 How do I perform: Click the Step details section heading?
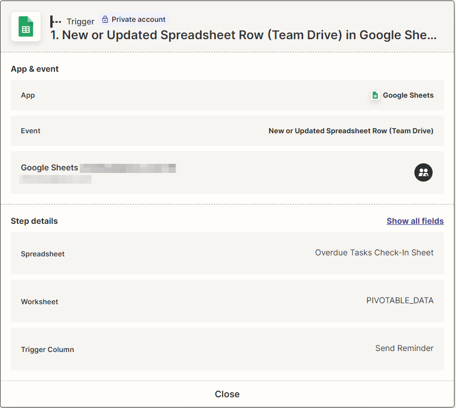tap(35, 221)
